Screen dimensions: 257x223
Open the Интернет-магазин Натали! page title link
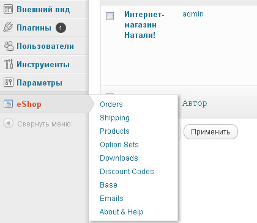click(144, 25)
